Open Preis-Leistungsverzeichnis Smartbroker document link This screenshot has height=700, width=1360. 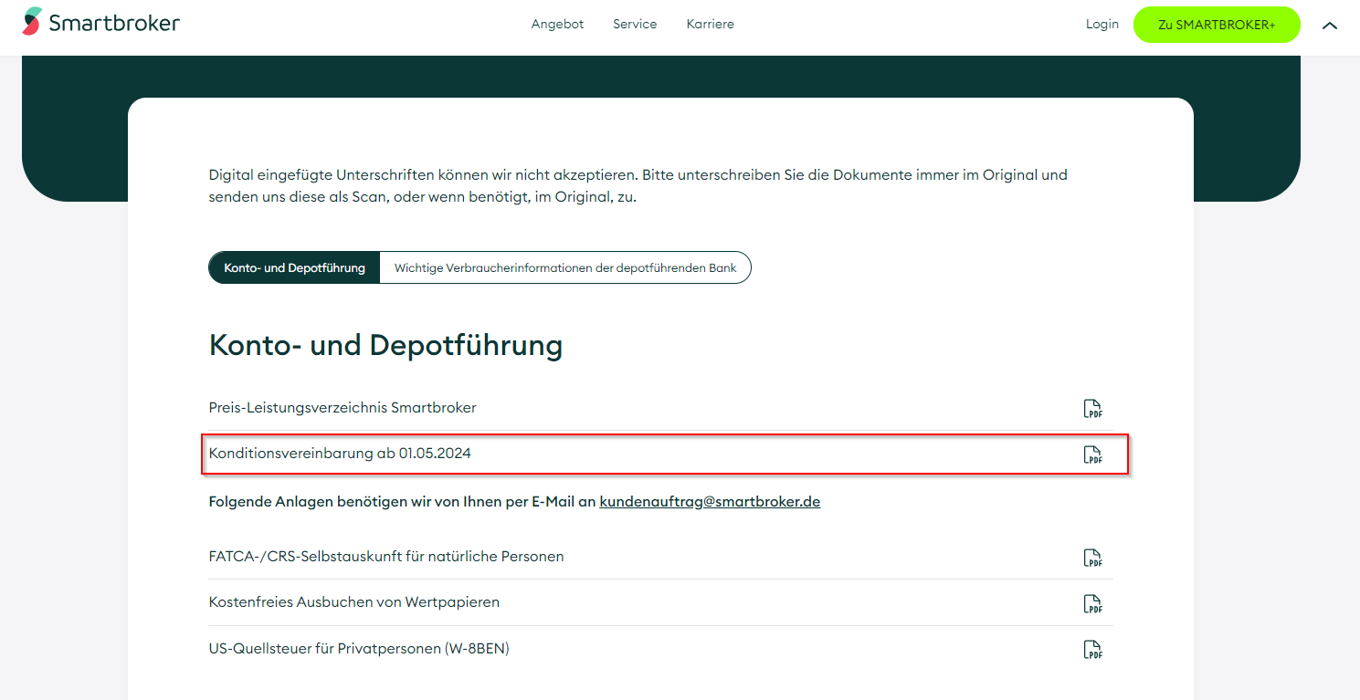coord(343,408)
